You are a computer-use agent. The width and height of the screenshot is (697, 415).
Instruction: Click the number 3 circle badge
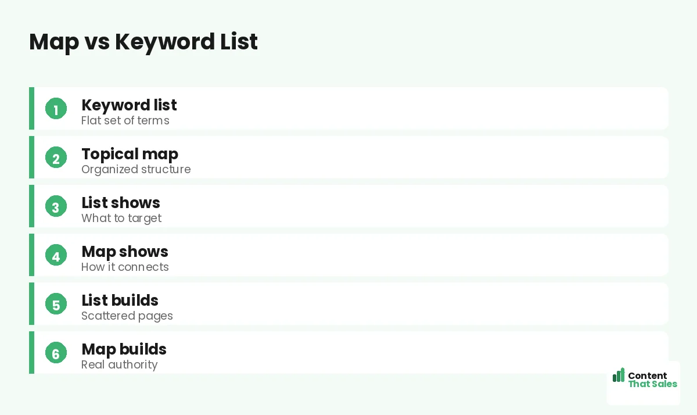tap(56, 207)
